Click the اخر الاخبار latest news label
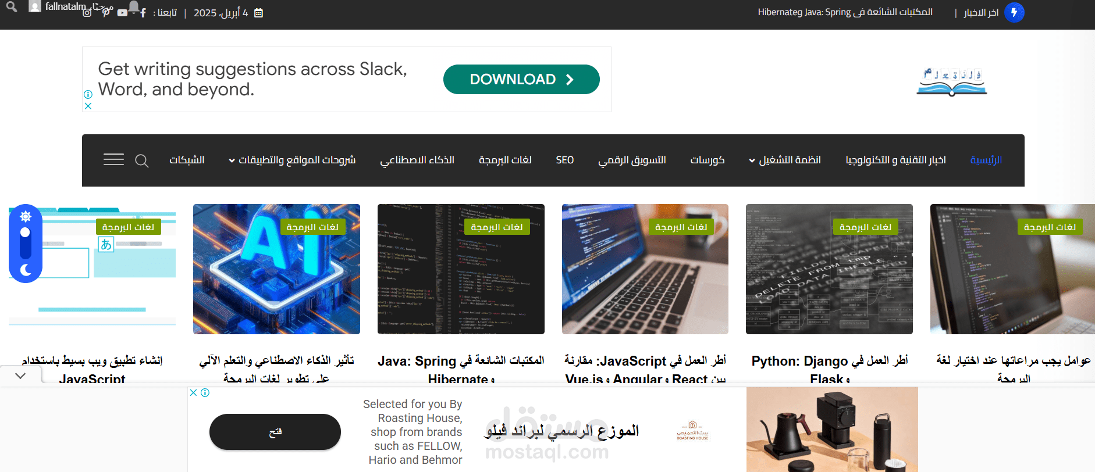1095x472 pixels. click(981, 12)
